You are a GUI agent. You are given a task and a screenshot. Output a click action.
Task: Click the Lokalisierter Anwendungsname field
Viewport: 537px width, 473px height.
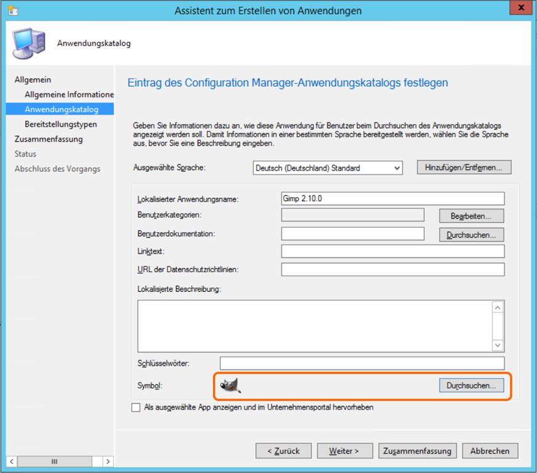[392, 198]
